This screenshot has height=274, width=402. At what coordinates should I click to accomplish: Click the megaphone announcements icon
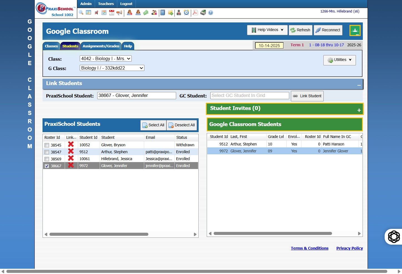point(119,12)
